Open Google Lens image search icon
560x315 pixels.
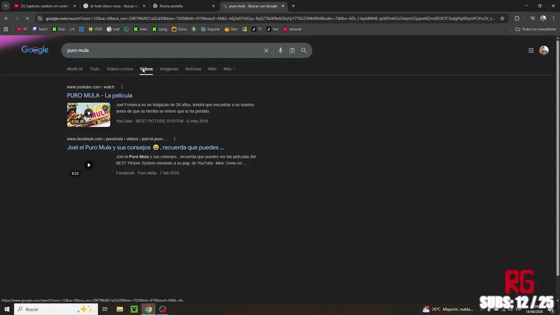tap(292, 50)
